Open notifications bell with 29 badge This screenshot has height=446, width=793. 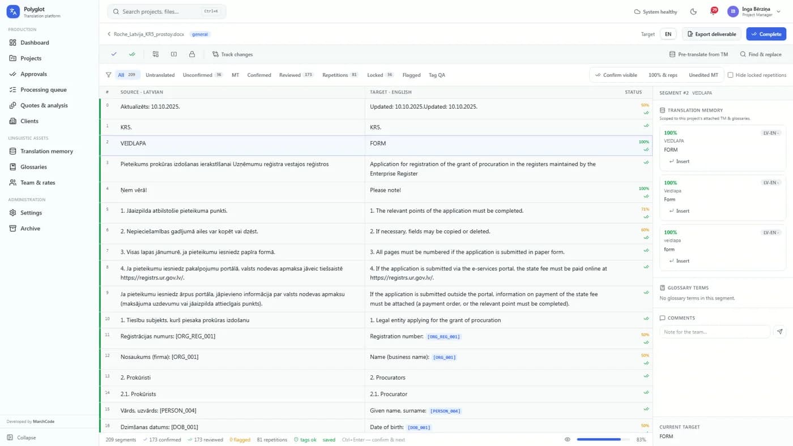(713, 11)
